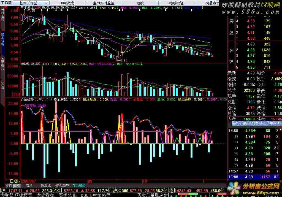The width and height of the screenshot is (282, 197).
Task: Click the 深 index 5753.10 in status bar
Action: tap(71, 190)
